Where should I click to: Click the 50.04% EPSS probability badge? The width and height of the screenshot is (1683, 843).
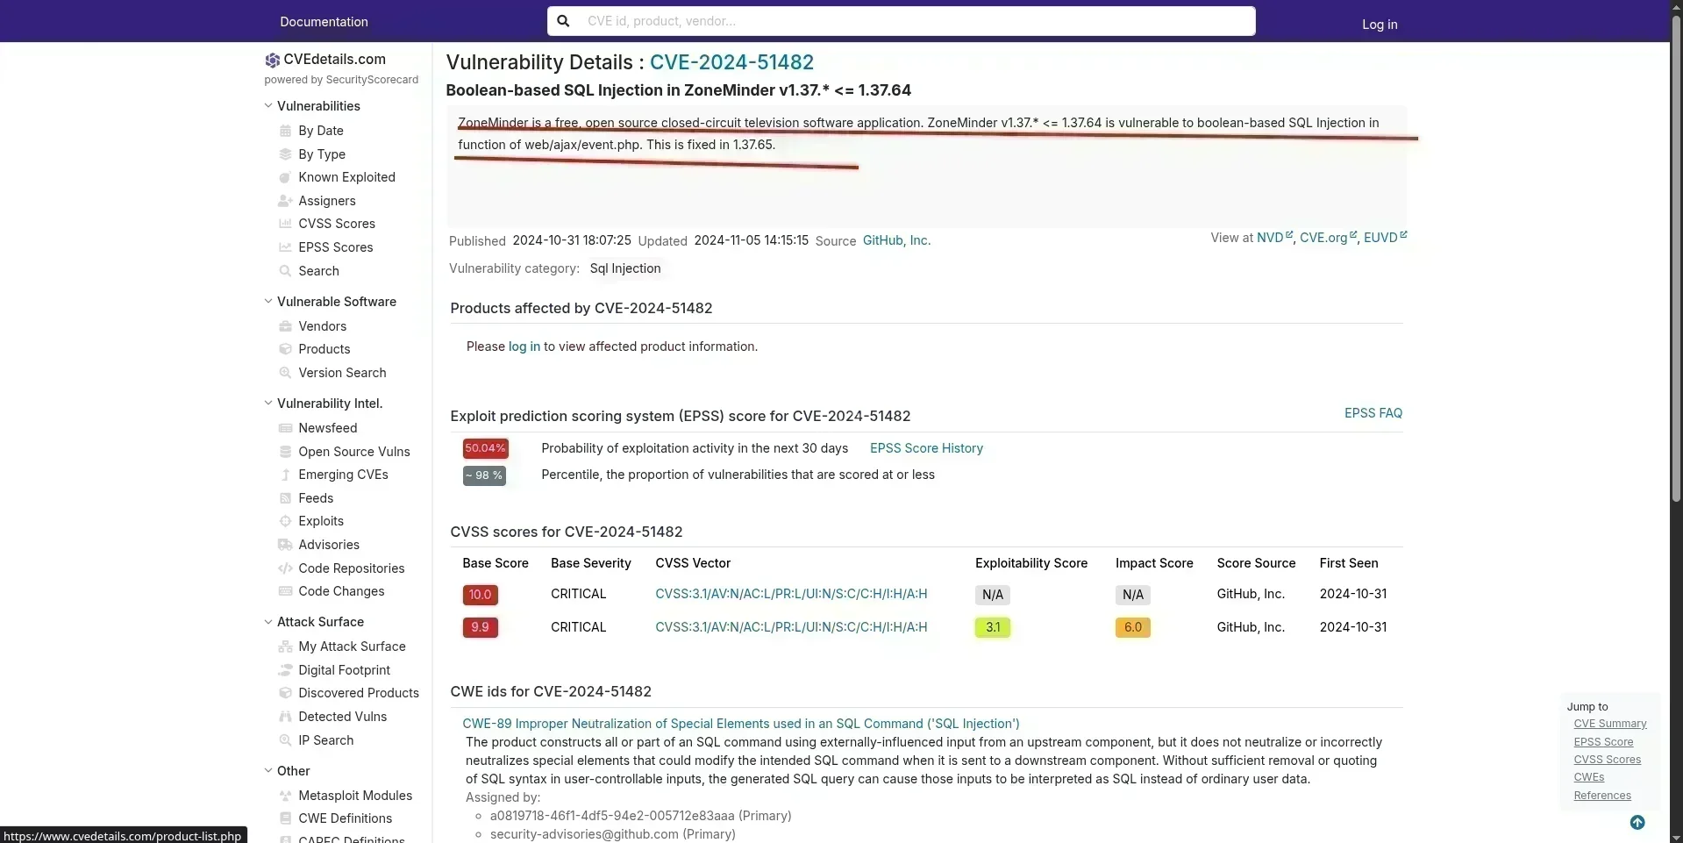[x=485, y=448]
